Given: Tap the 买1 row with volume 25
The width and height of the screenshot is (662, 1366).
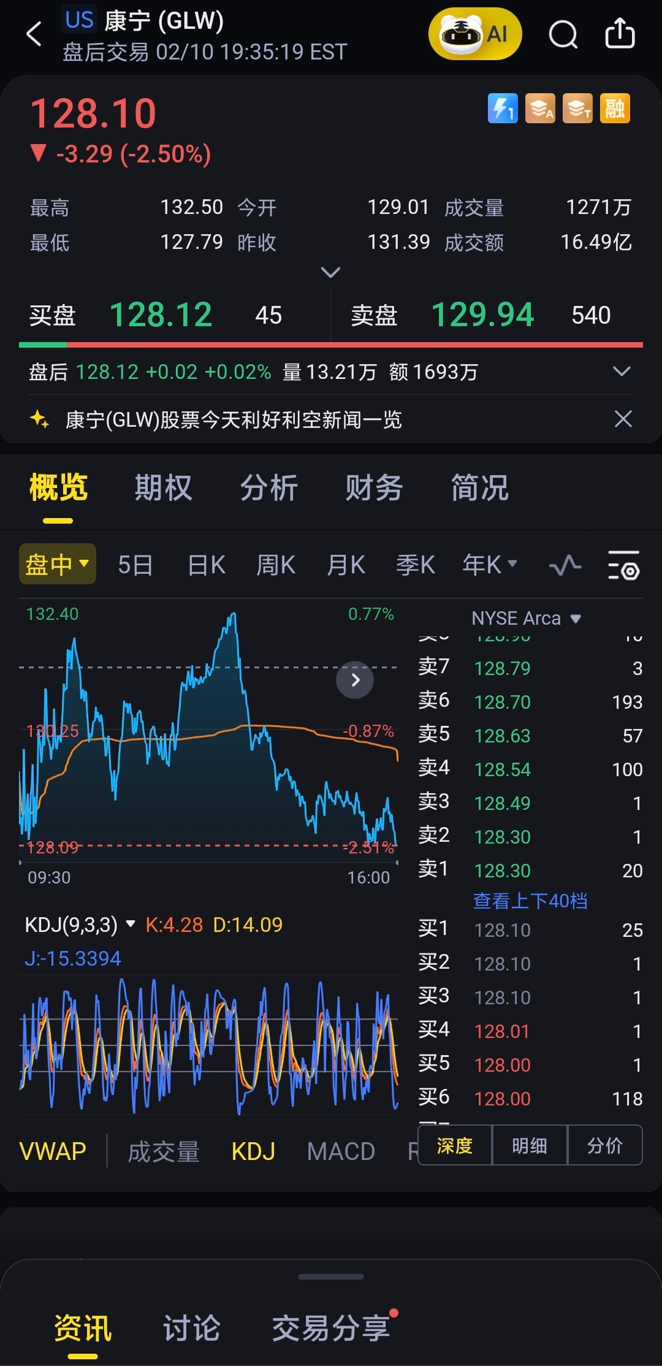Looking at the screenshot, I should 530,929.
